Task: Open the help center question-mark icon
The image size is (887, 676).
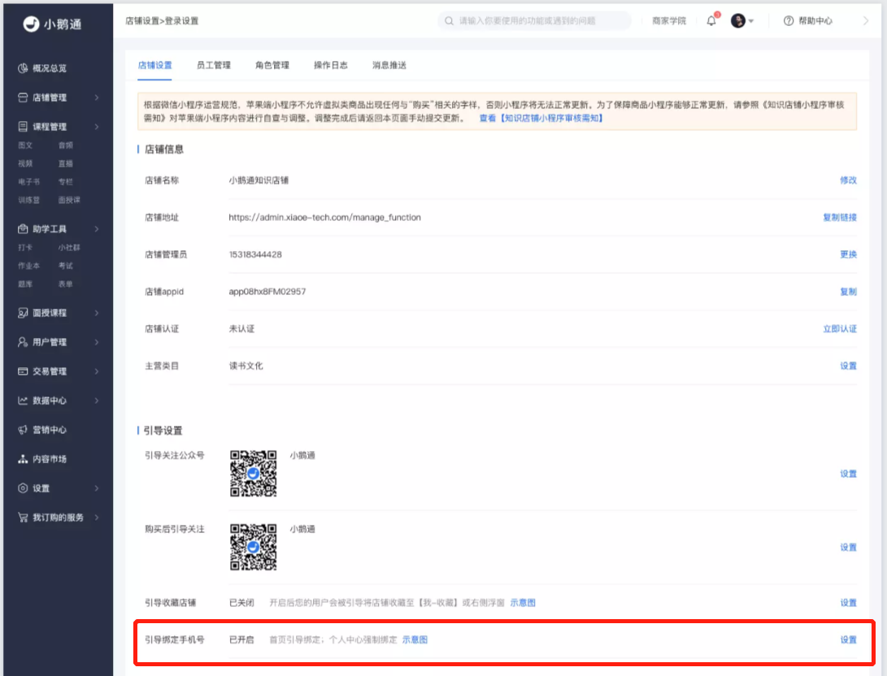Action: pos(788,21)
